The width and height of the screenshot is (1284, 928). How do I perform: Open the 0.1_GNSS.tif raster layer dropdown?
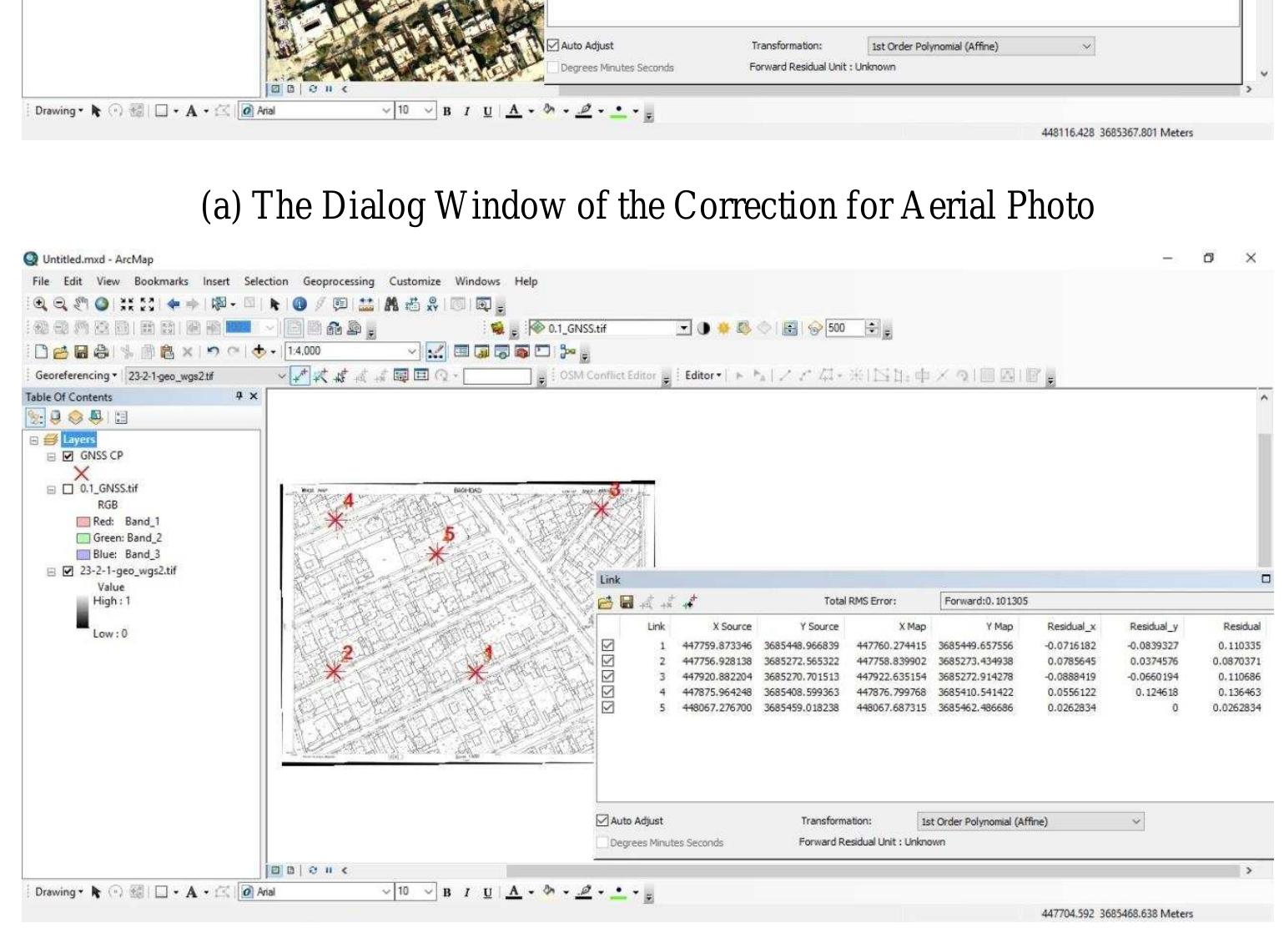coord(684,329)
